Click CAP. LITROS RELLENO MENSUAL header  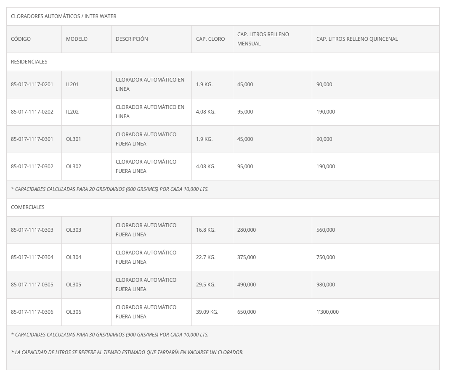272,39
